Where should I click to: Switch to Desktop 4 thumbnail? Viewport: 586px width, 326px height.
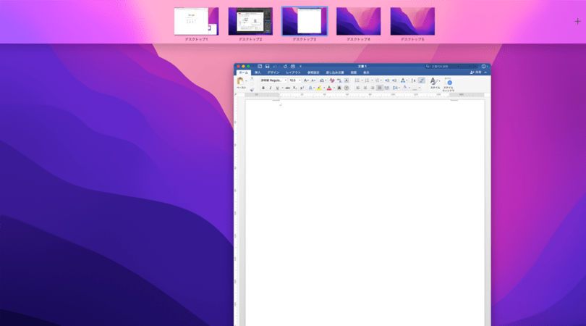point(358,21)
